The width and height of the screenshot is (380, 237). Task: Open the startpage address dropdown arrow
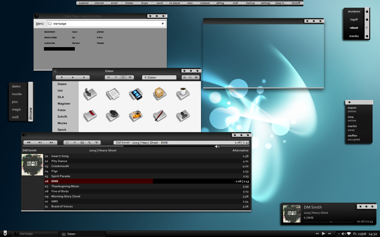point(163,24)
